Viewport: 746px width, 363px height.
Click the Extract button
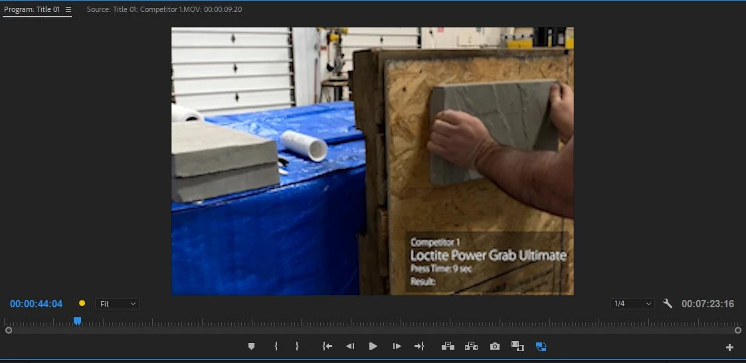[471, 346]
